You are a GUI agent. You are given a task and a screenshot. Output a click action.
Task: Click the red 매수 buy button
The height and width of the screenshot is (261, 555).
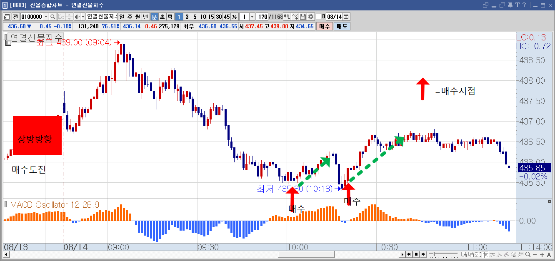tap(325, 26)
